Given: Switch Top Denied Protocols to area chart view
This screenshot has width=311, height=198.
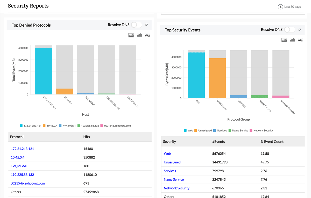Looking at the screenshot, I should point(131,35).
